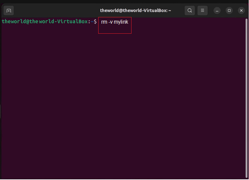Open a new terminal tab
Screen dimensions: 249x180
pos(9,10)
